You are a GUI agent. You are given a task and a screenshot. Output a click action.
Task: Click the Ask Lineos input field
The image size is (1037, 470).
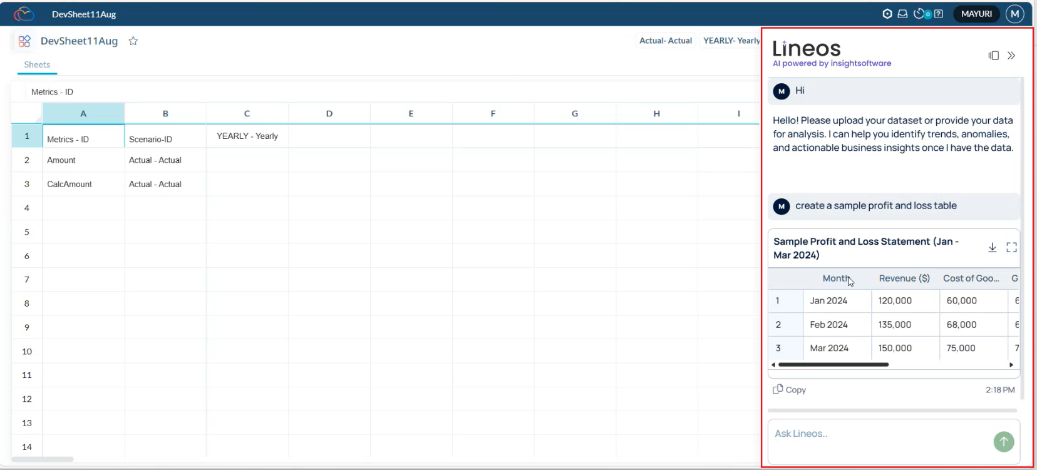click(877, 434)
